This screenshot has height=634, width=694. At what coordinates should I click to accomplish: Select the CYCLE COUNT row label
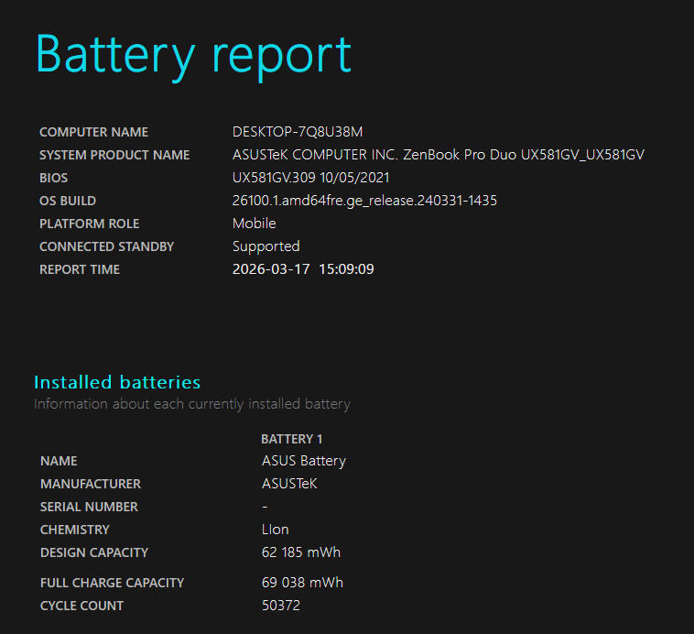tap(81, 606)
